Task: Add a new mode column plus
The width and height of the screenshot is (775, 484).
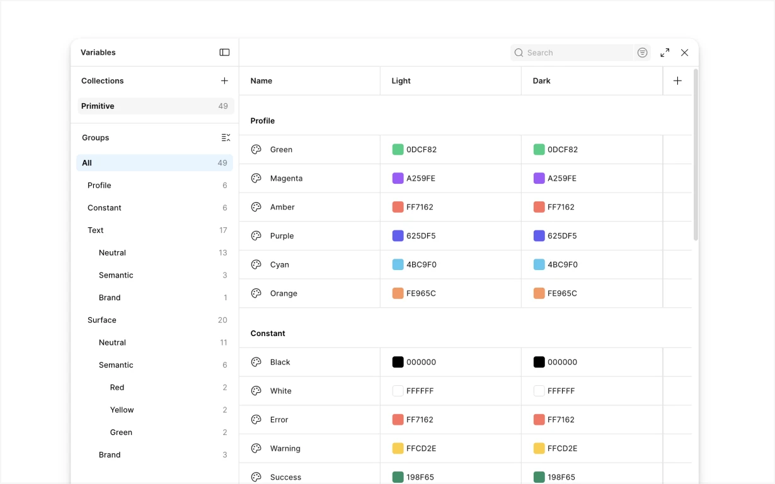Action: point(677,81)
